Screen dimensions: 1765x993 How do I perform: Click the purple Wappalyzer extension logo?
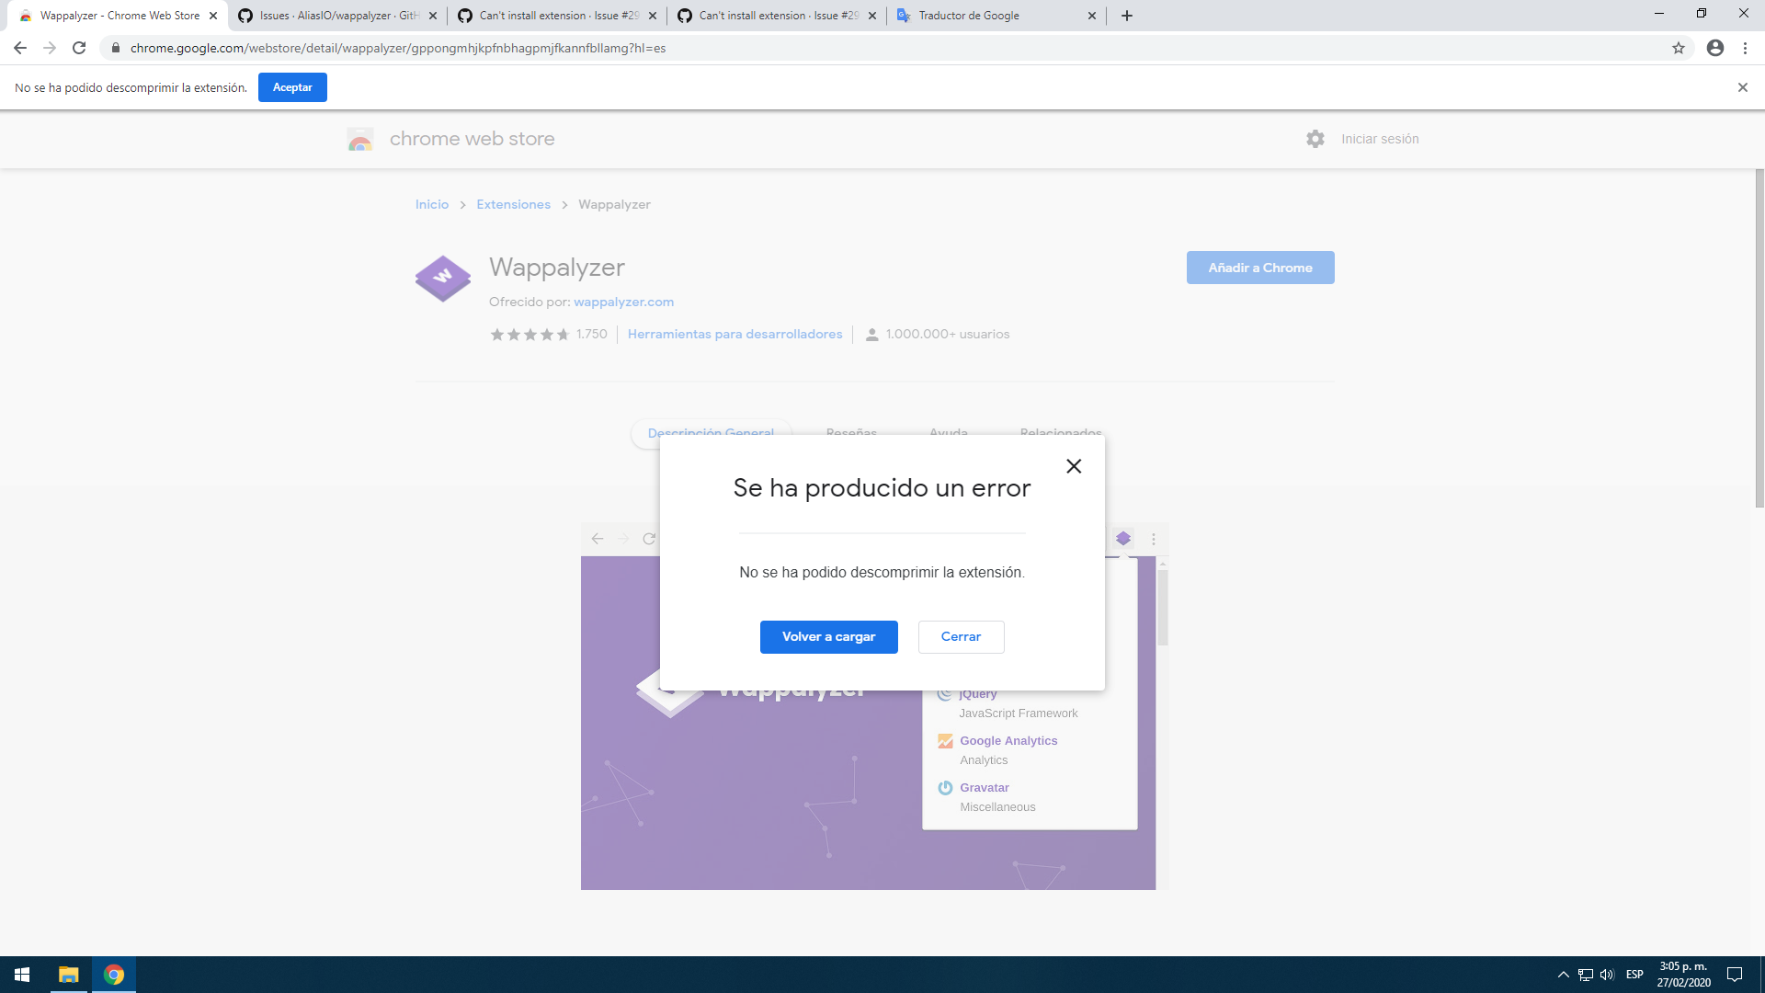pyautogui.click(x=443, y=279)
